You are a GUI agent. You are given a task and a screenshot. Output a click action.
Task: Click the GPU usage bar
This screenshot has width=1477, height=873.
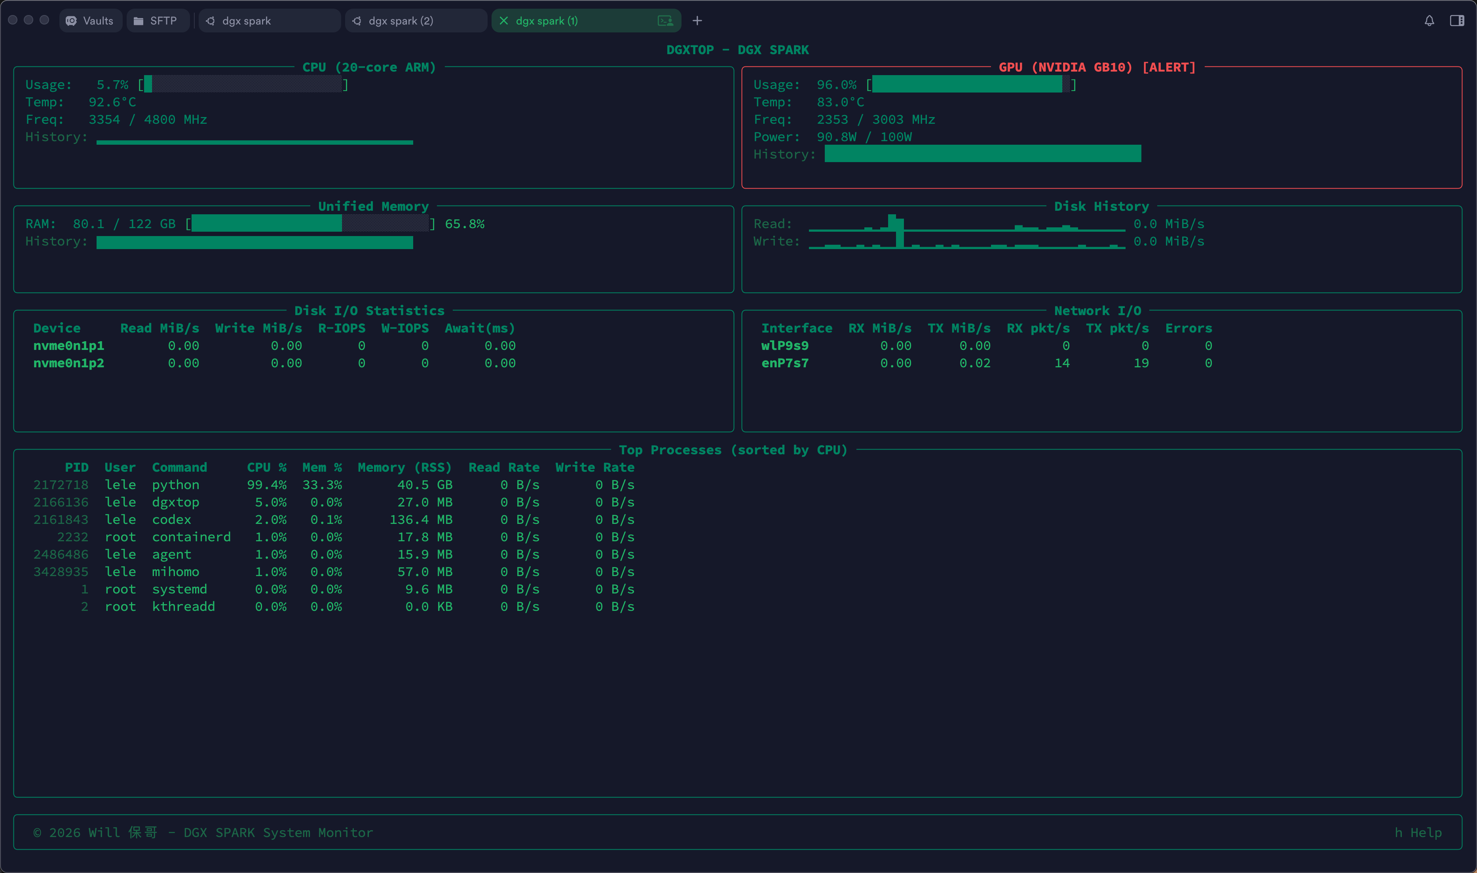[x=971, y=84]
